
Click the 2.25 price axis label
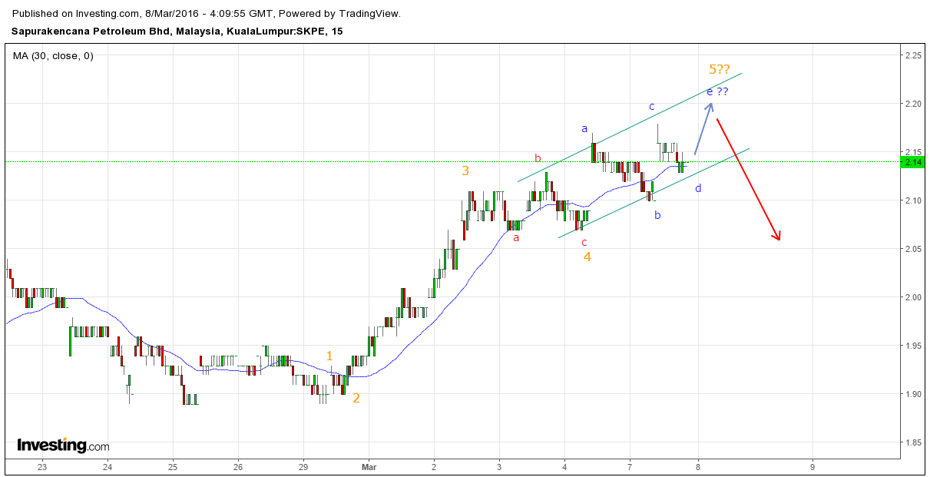913,55
